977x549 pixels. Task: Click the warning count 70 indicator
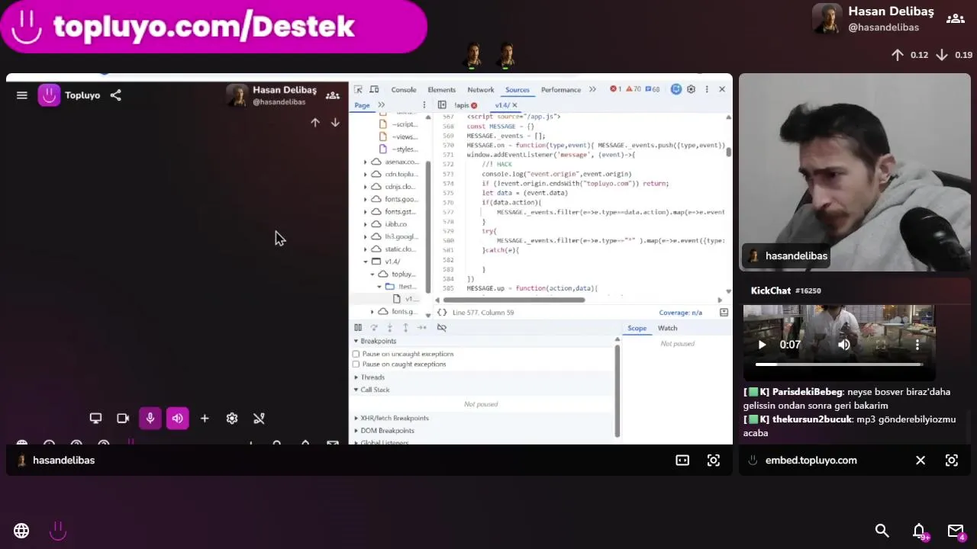(x=633, y=89)
